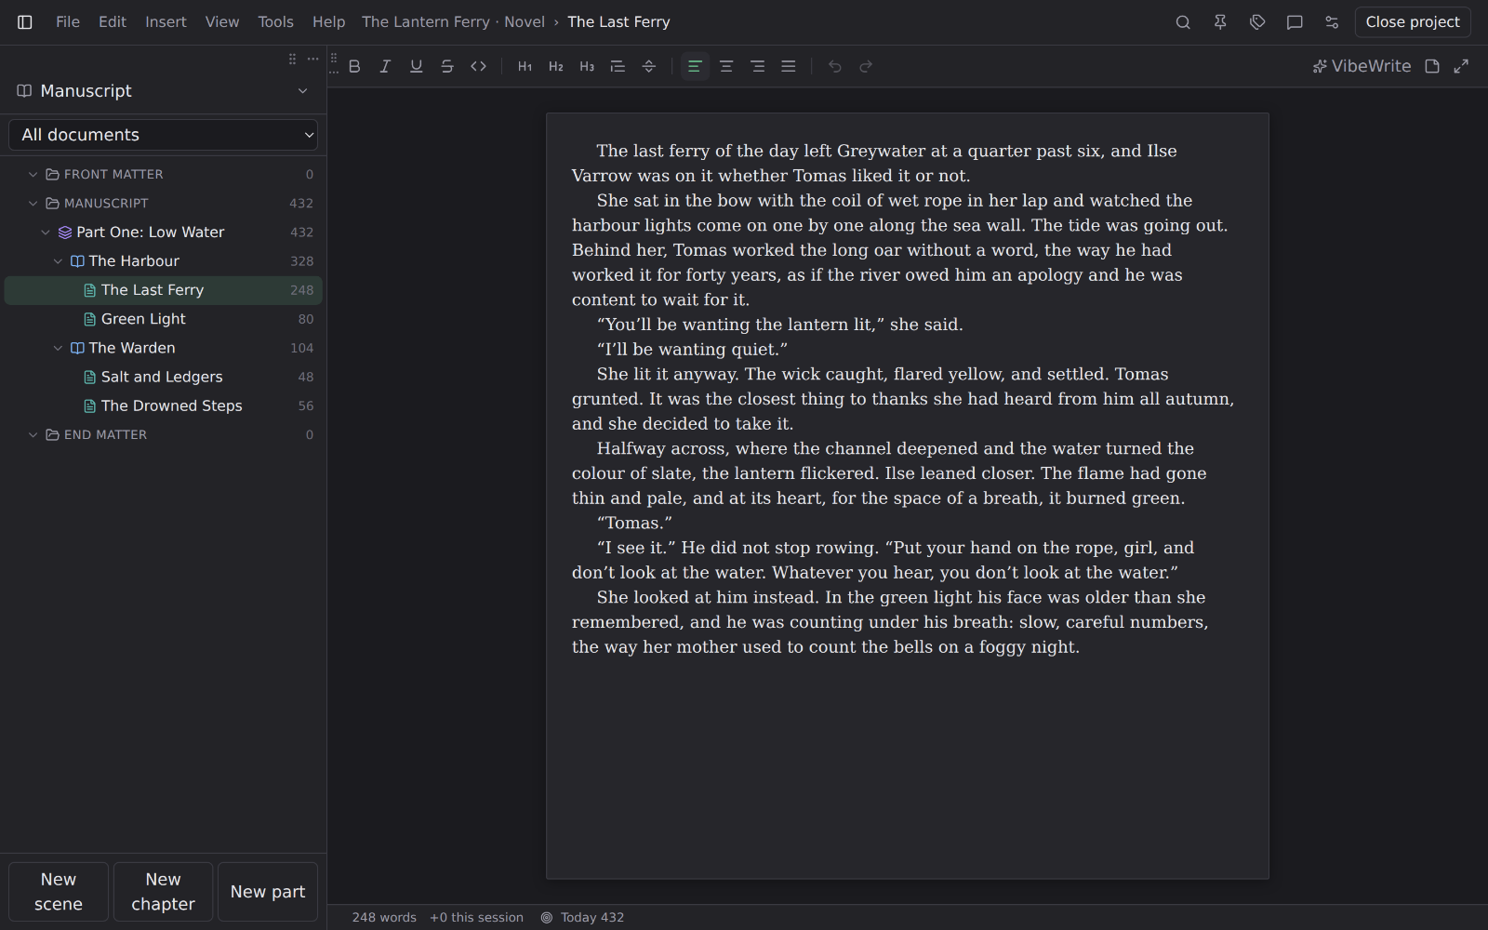The height and width of the screenshot is (930, 1488).
Task: Open the search icon in top bar
Action: pyautogui.click(x=1183, y=22)
